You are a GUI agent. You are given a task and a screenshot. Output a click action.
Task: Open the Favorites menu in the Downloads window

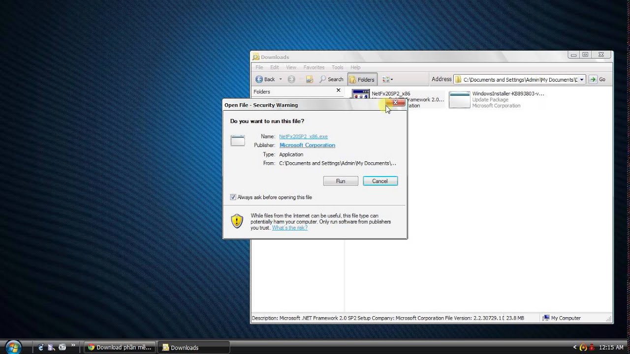pyautogui.click(x=314, y=67)
